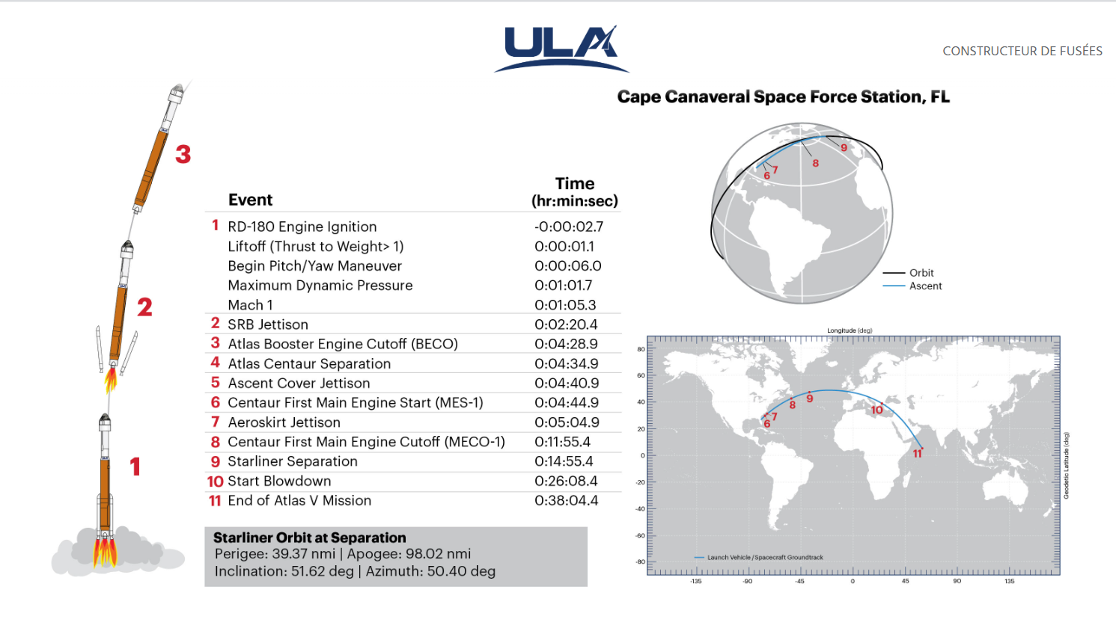
Task: Click the 'Begin Pitch/Yaw Maneuver' event
Action: click(314, 265)
